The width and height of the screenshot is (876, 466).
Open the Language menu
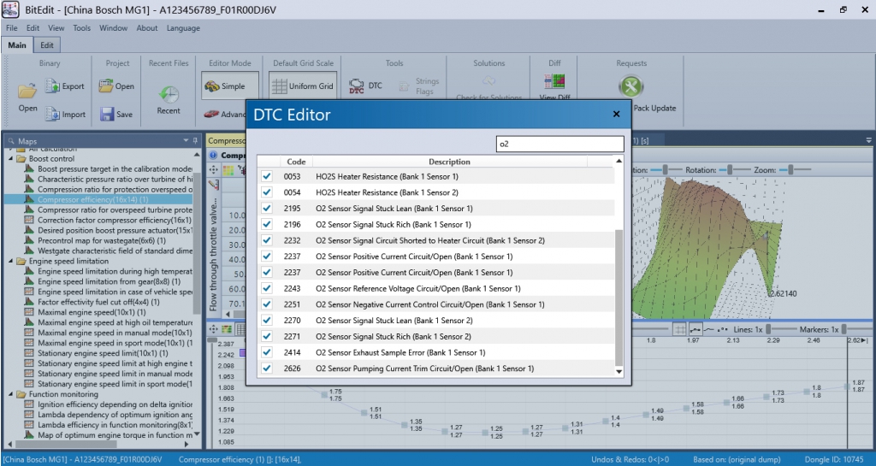pos(183,28)
